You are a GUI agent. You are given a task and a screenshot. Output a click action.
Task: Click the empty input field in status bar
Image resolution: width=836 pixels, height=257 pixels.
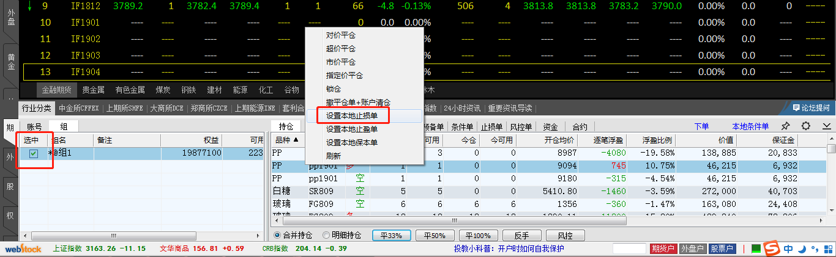point(629,249)
